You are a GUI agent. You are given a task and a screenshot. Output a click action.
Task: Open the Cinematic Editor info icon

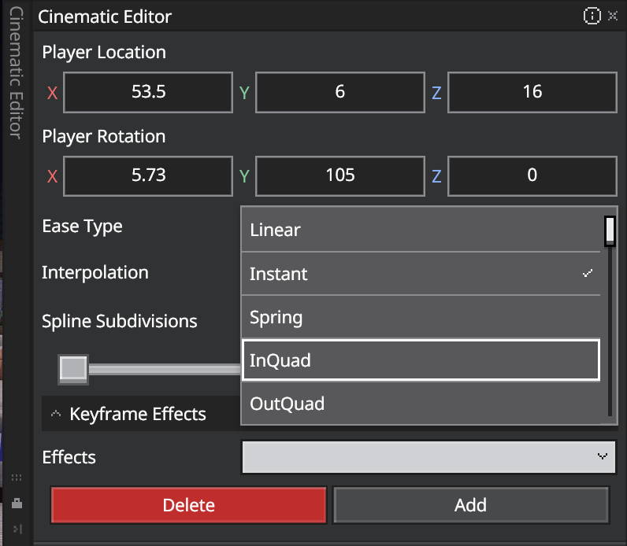point(592,16)
